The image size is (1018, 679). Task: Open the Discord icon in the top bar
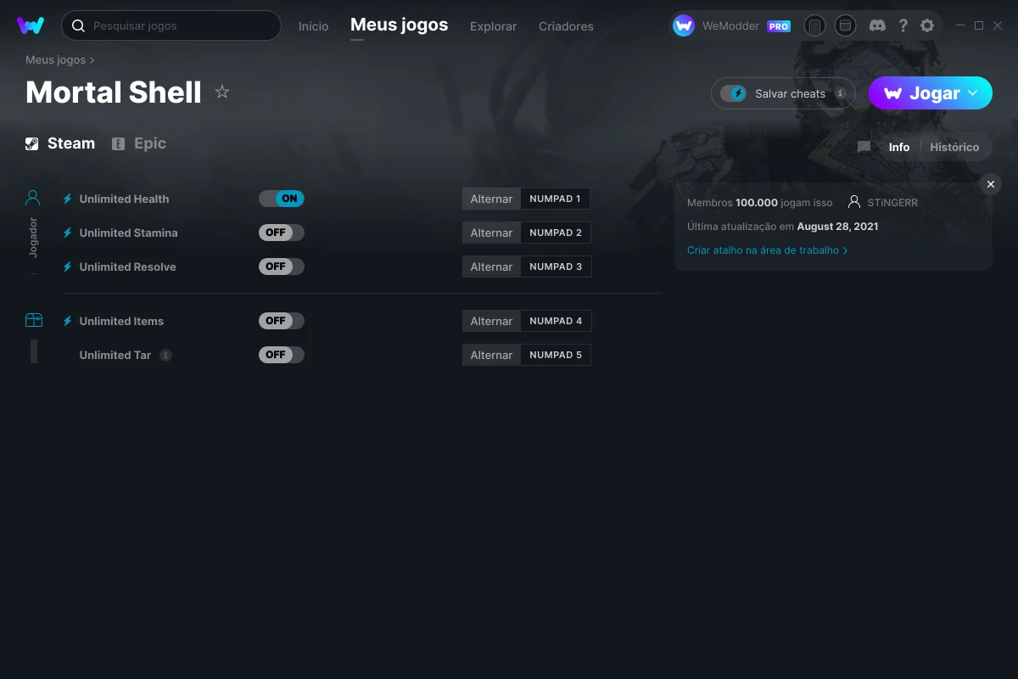pos(877,25)
